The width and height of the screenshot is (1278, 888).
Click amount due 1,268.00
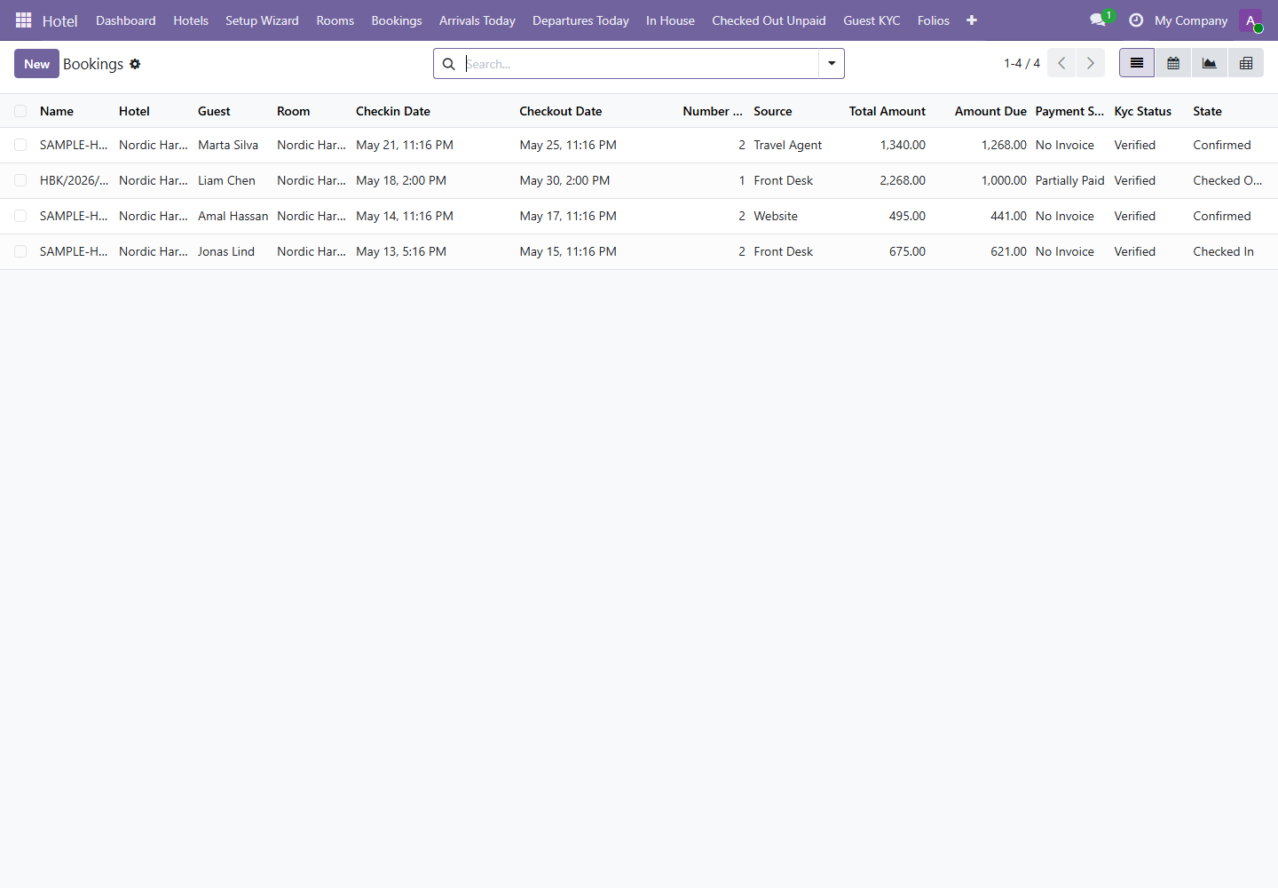(x=1004, y=145)
